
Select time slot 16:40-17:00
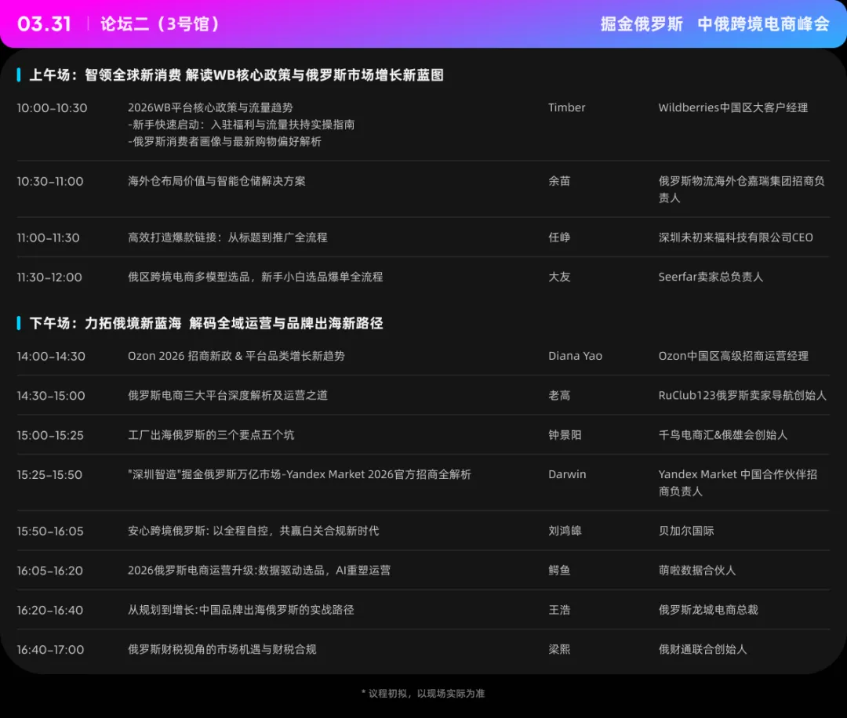coord(50,650)
